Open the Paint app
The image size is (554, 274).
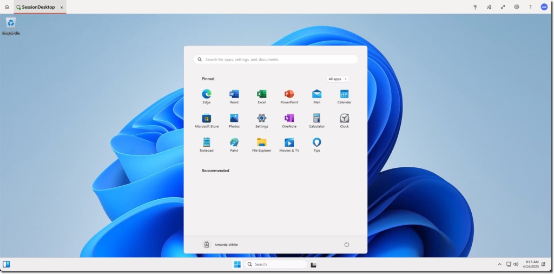(x=234, y=145)
